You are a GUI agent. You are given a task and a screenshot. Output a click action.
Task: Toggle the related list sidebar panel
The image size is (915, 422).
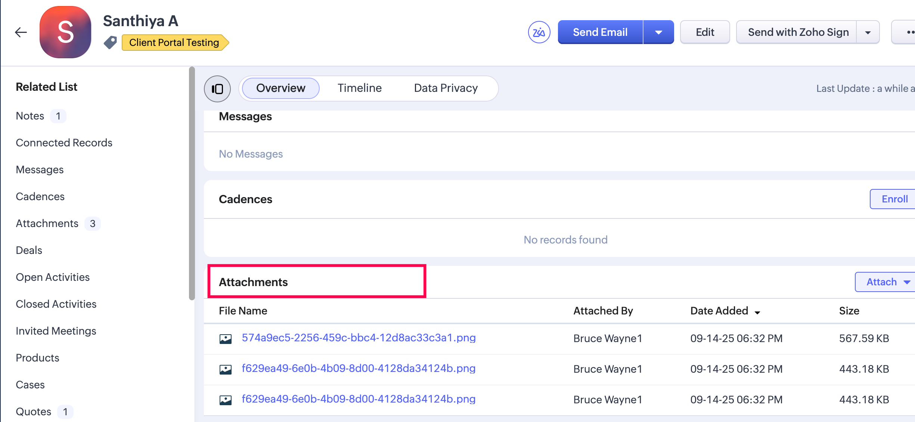click(x=217, y=89)
